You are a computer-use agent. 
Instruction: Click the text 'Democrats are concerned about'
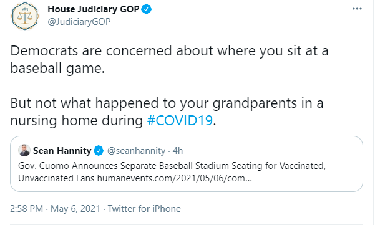[x=112, y=51]
